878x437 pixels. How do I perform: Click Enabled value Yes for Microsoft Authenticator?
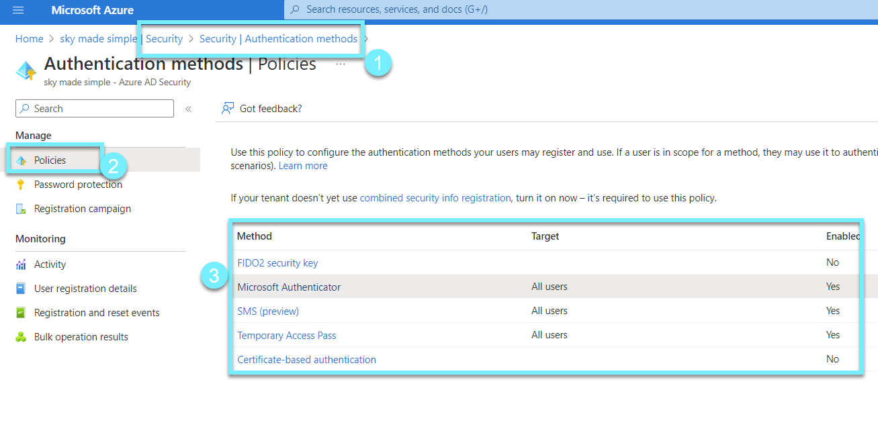tap(833, 287)
